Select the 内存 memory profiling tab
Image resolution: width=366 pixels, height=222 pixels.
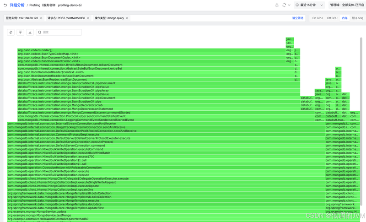point(344,18)
